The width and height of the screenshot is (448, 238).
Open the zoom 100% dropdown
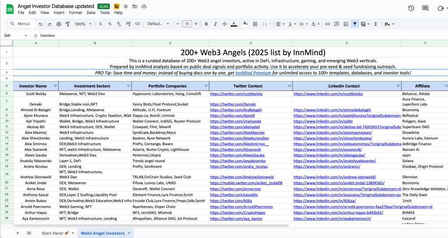click(x=83, y=24)
